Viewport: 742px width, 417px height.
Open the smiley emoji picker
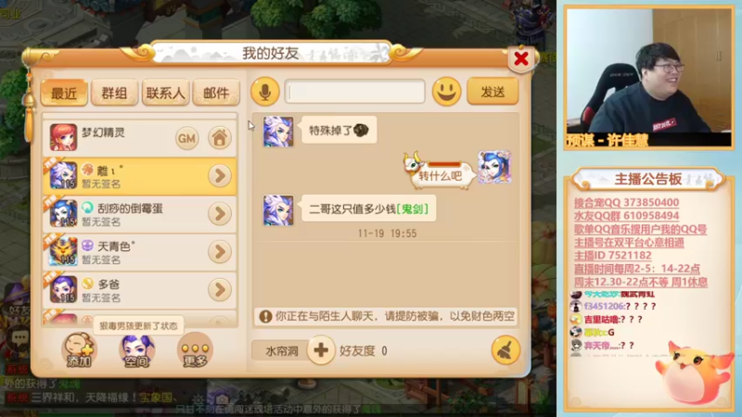point(446,91)
